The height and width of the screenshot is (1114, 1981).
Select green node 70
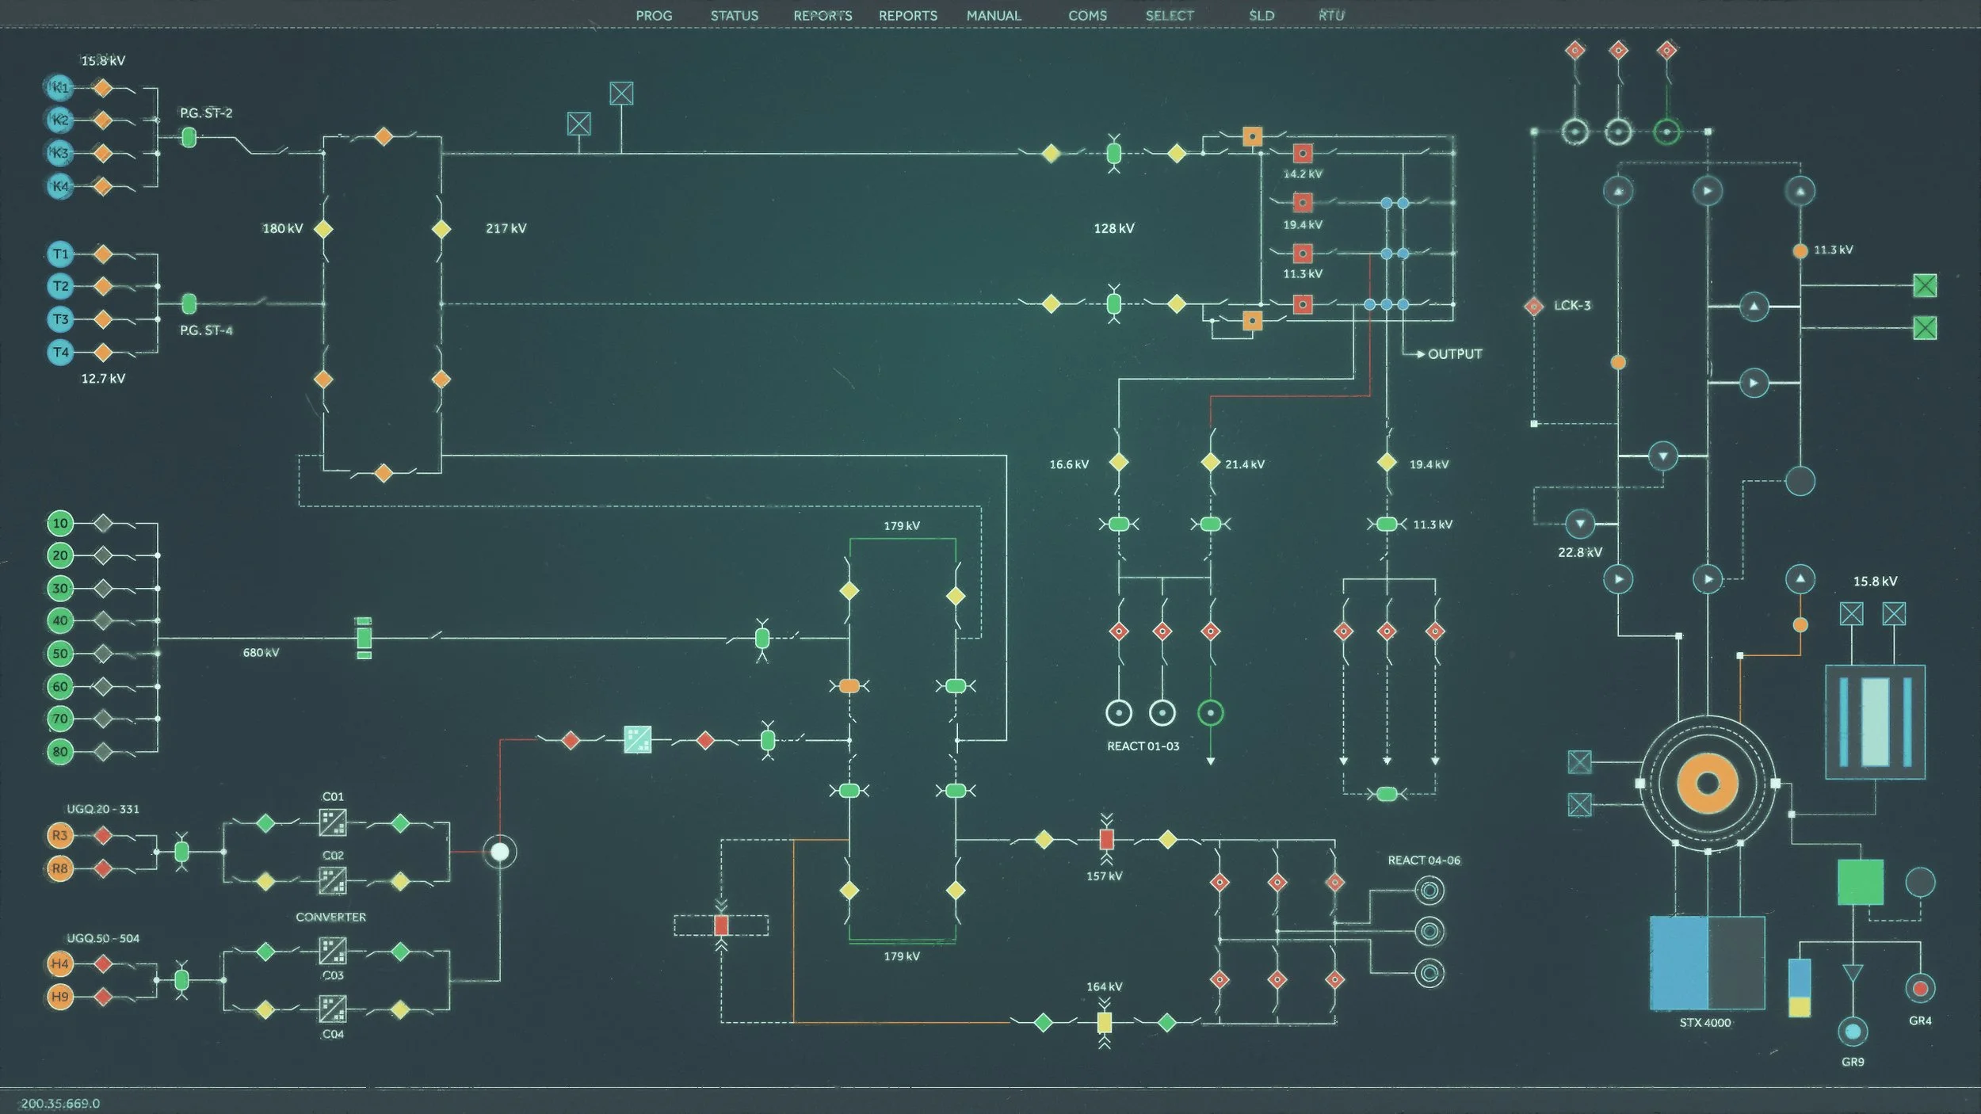[60, 719]
